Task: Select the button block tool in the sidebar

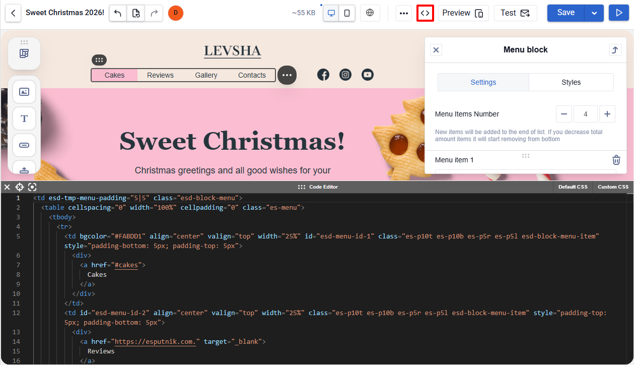Action: [x=24, y=145]
